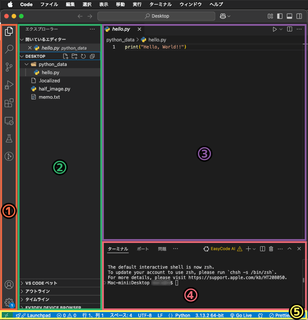Open the Explorer view in activity bar
Screen dimensions: 308x320
coord(9,31)
